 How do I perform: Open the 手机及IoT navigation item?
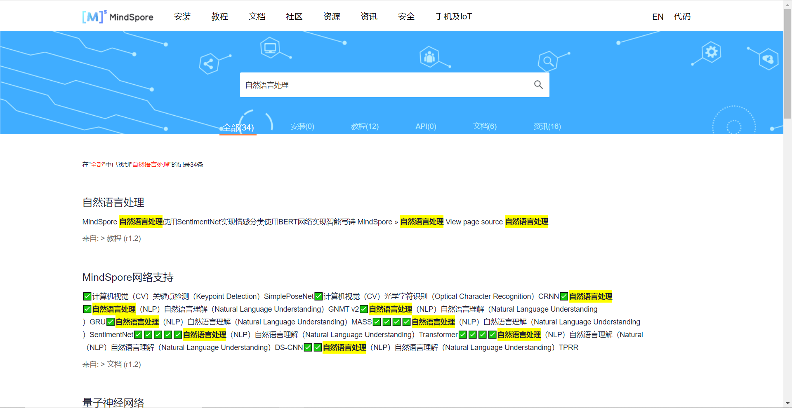[x=454, y=16]
